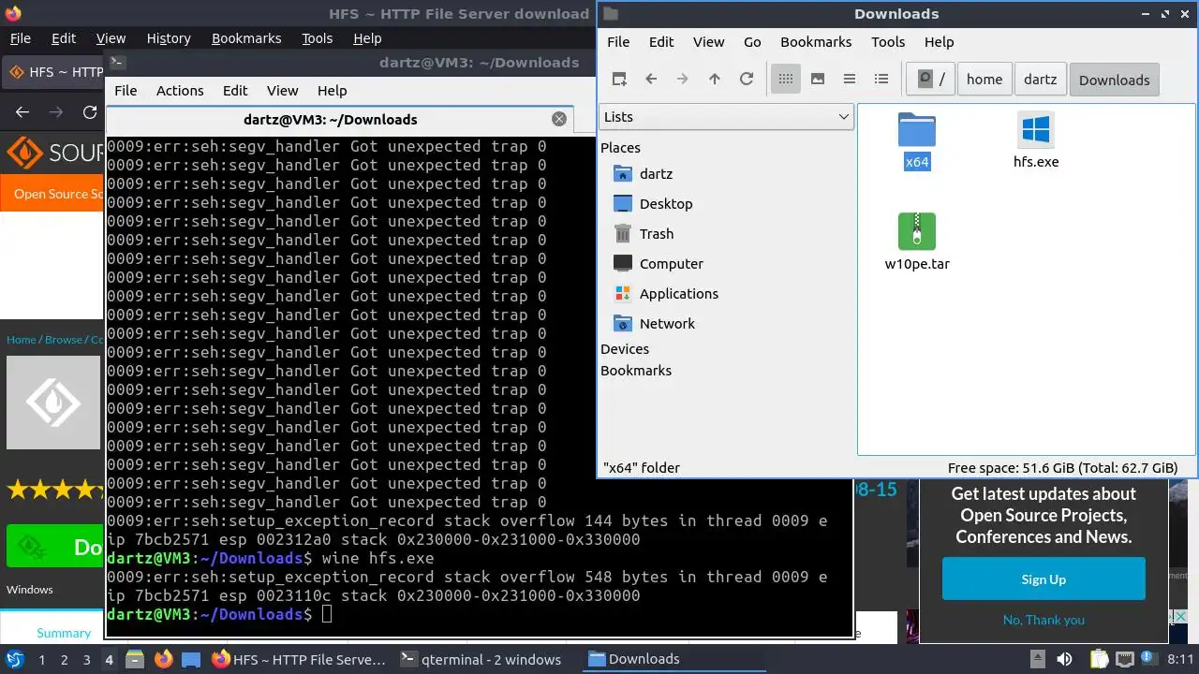Switch to virtual desktop 2

point(64,660)
